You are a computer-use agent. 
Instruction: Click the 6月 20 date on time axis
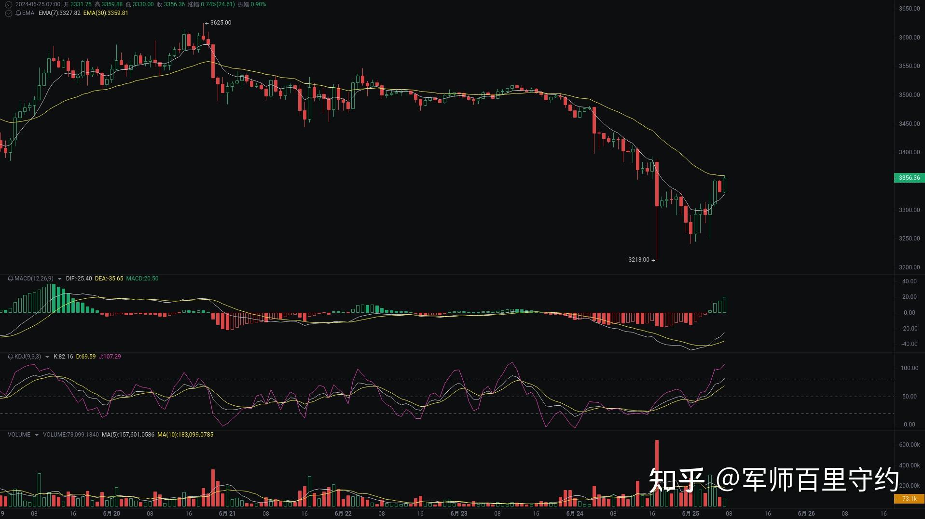(x=111, y=514)
